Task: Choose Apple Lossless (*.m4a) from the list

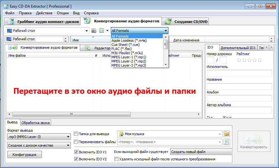Action: tap(137, 40)
